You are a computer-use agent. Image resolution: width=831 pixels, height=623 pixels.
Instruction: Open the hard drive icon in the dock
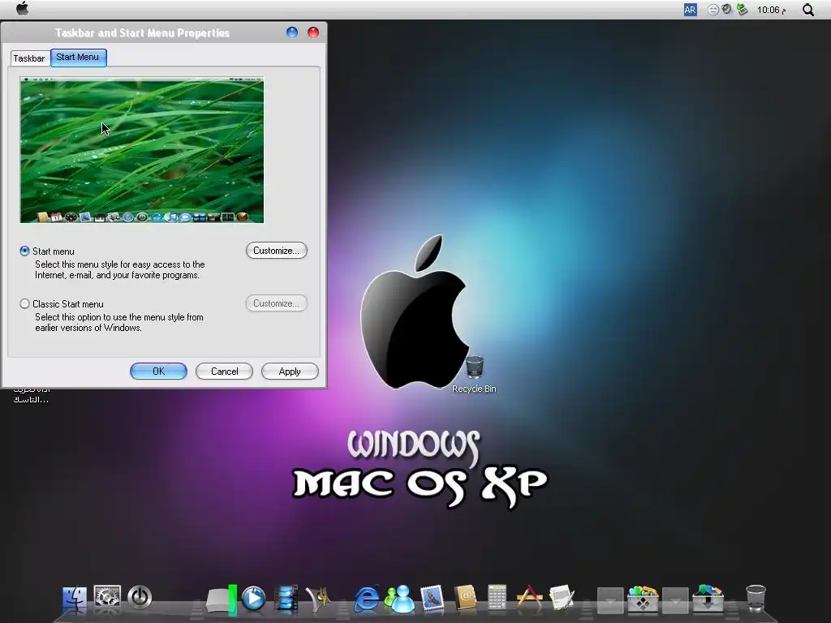221,600
